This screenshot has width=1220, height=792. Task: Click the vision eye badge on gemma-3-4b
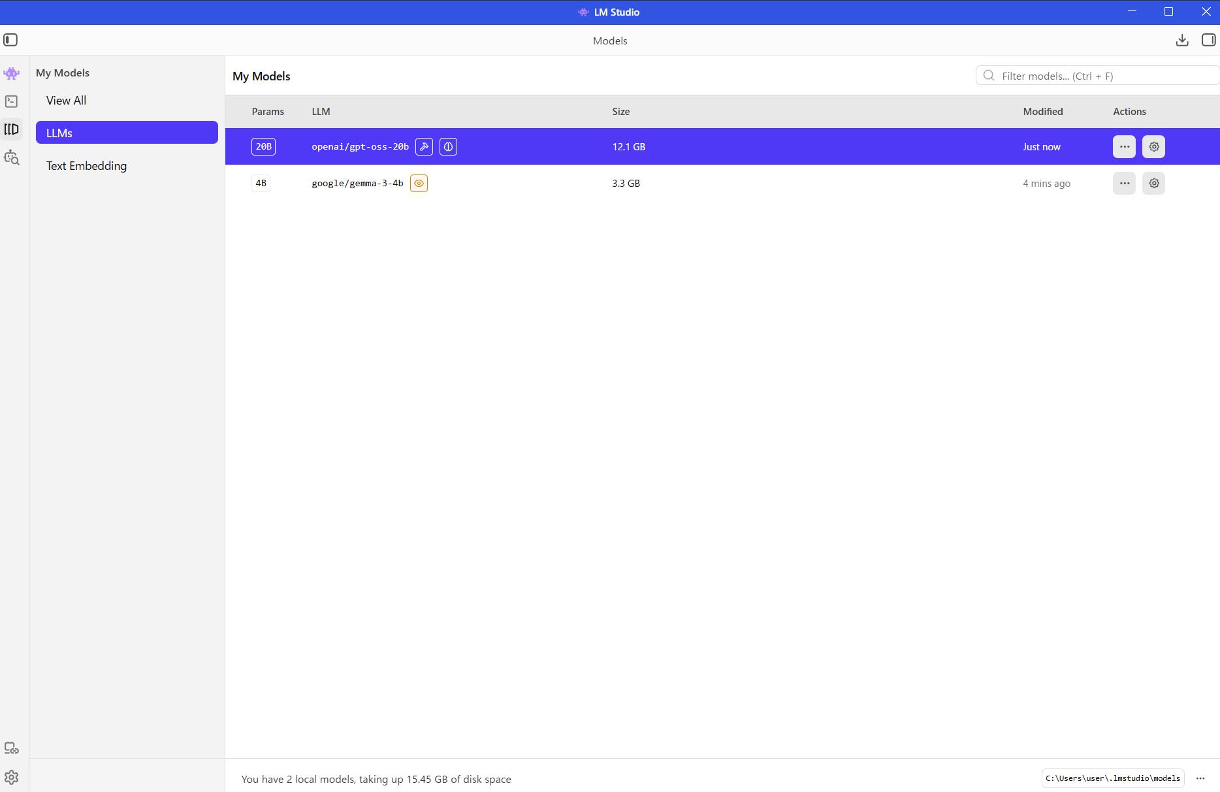(x=419, y=184)
